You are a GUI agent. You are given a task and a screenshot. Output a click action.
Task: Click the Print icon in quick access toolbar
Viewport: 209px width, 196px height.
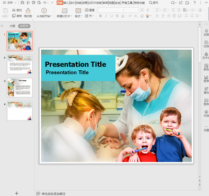pos(33,3)
